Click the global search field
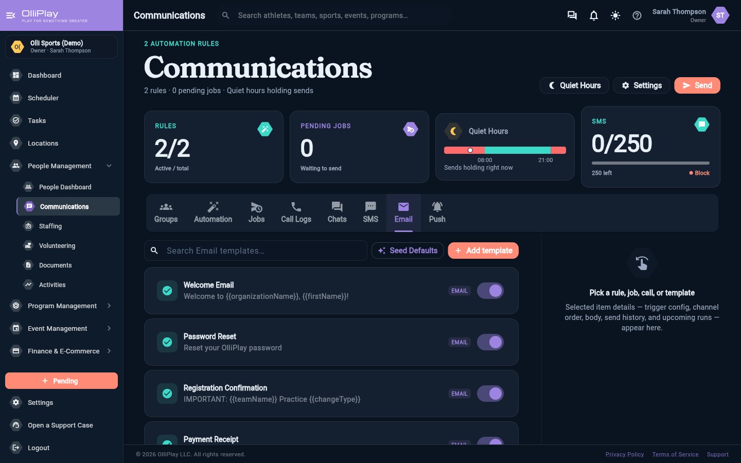The width and height of the screenshot is (741, 463). [334, 15]
